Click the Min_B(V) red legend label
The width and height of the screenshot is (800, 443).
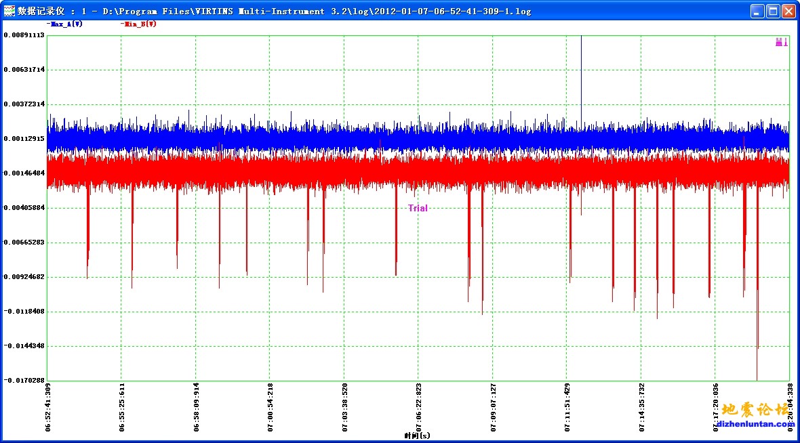[138, 24]
